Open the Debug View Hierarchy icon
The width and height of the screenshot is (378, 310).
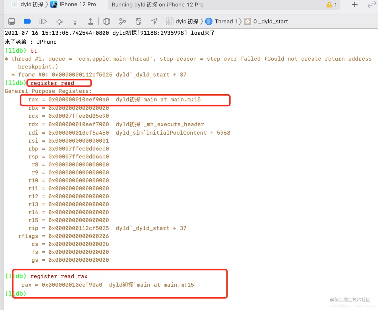(107, 22)
